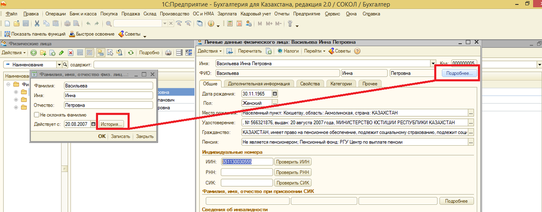Toggle hierarchical view icon in list toolbar

pyautogui.click(x=100, y=53)
